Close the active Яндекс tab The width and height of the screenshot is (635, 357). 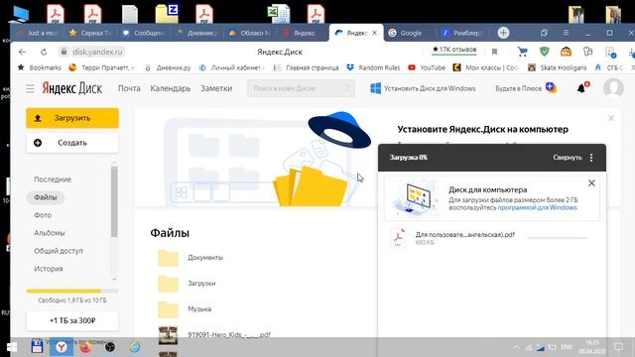pos(374,33)
